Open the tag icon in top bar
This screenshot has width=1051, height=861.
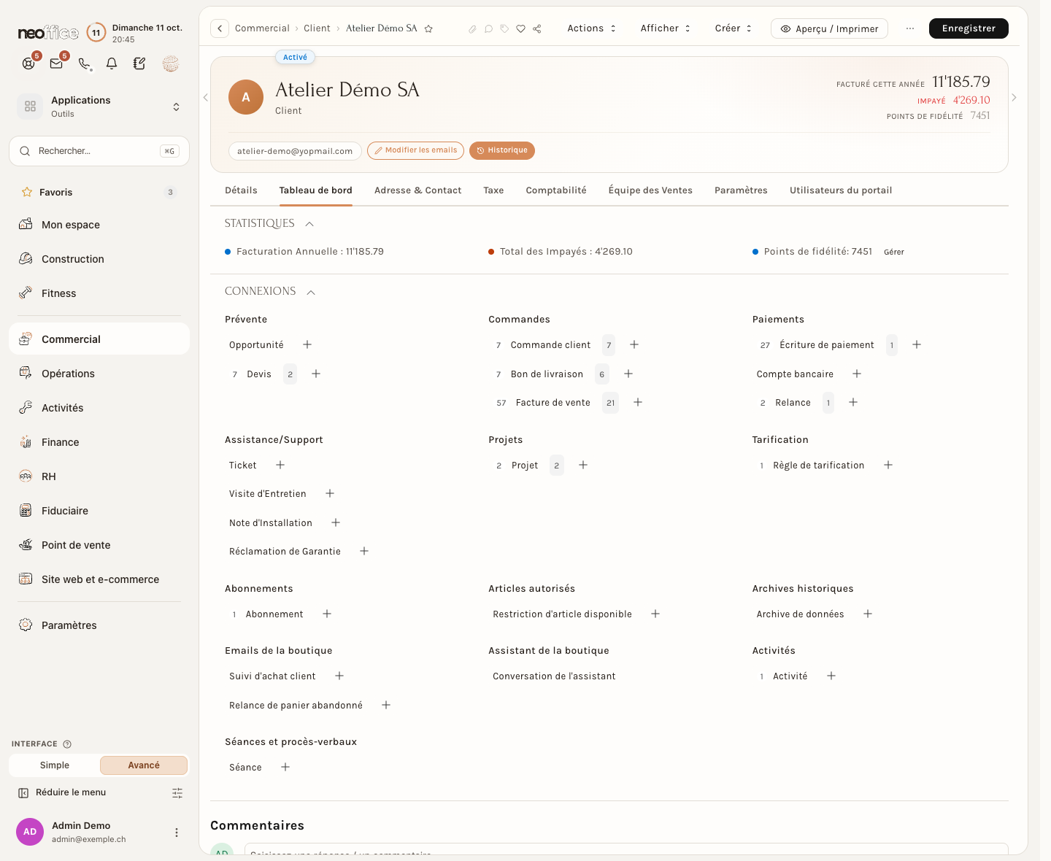504,29
